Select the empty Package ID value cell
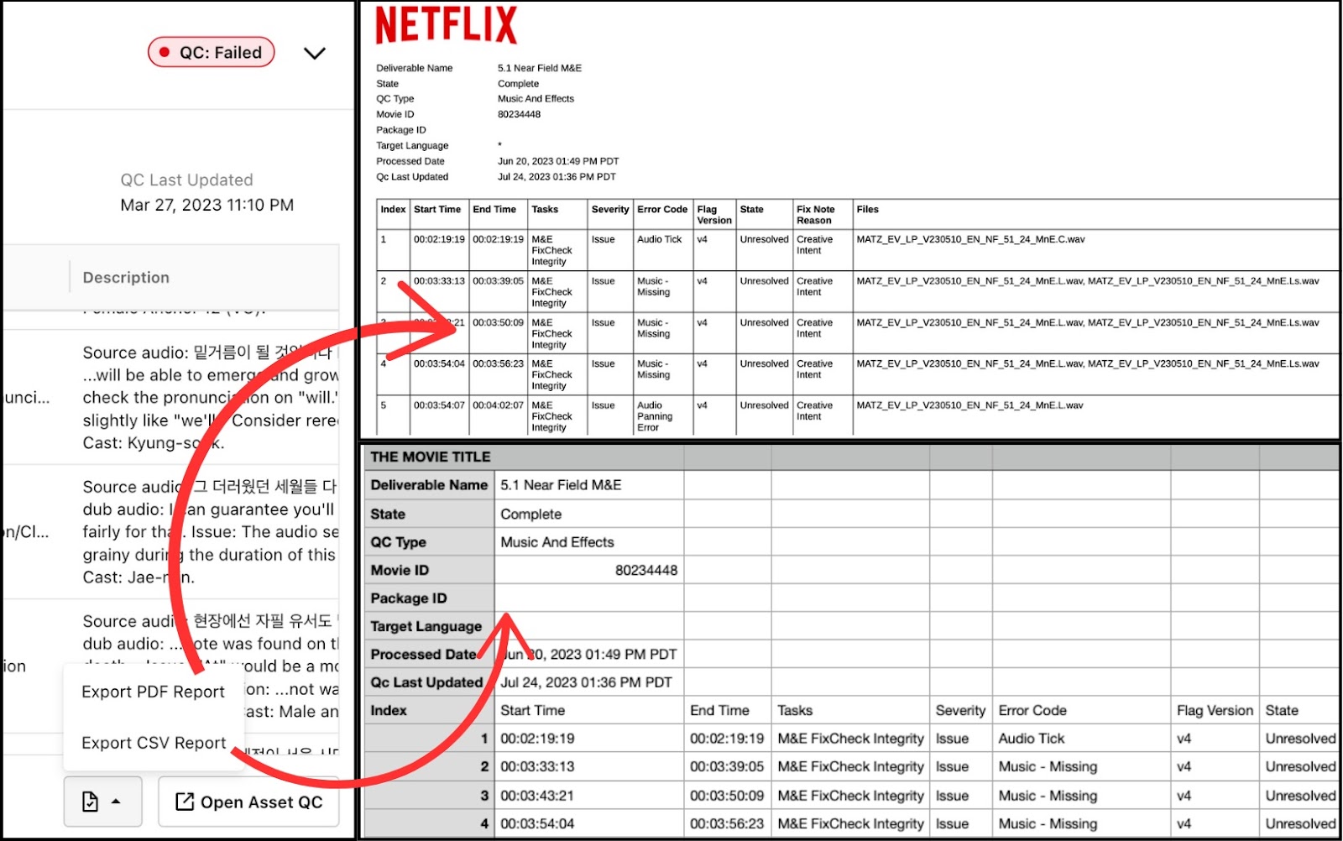 click(589, 598)
